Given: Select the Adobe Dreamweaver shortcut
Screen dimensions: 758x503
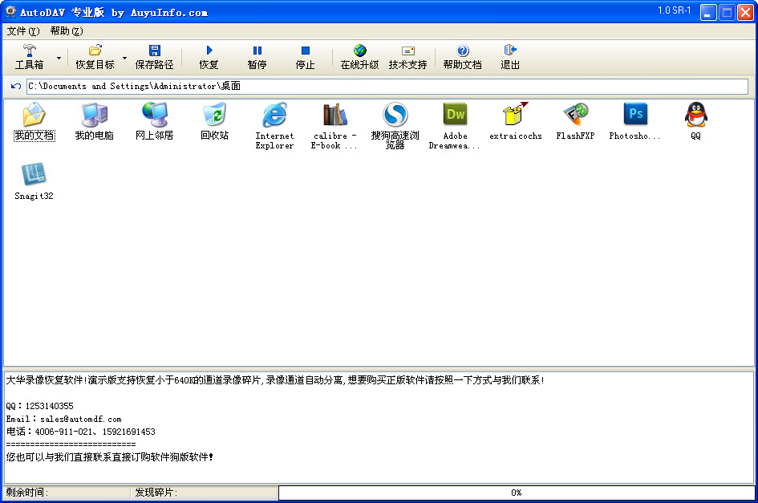Looking at the screenshot, I should tap(455, 116).
